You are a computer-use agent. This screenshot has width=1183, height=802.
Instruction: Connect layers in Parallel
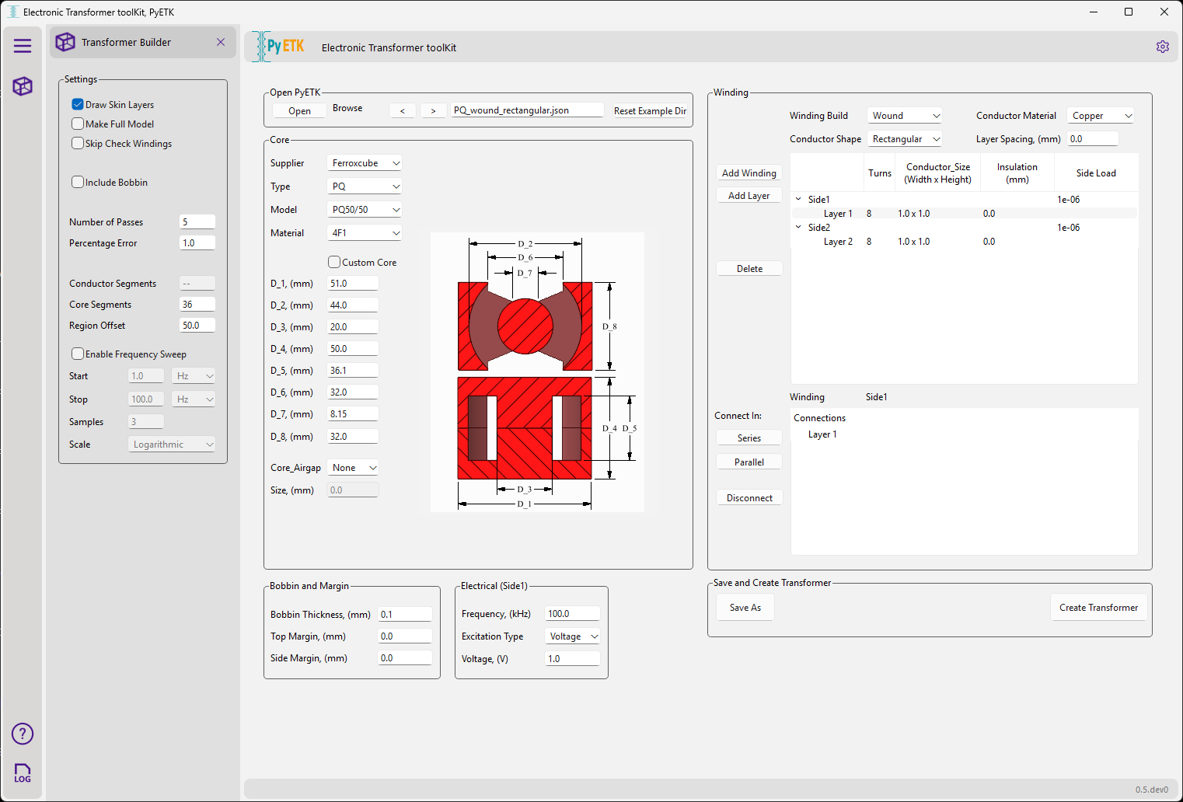(x=749, y=462)
